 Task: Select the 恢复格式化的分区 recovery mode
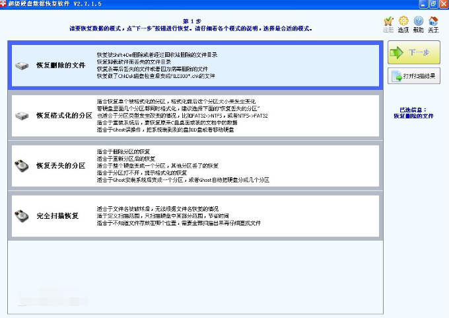[x=195, y=116]
